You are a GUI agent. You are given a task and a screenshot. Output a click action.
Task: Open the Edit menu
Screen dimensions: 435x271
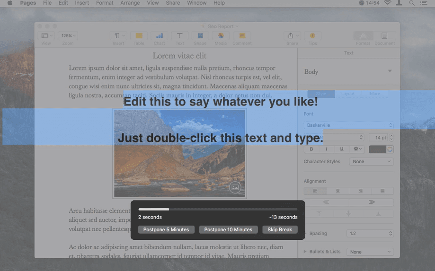point(63,3)
